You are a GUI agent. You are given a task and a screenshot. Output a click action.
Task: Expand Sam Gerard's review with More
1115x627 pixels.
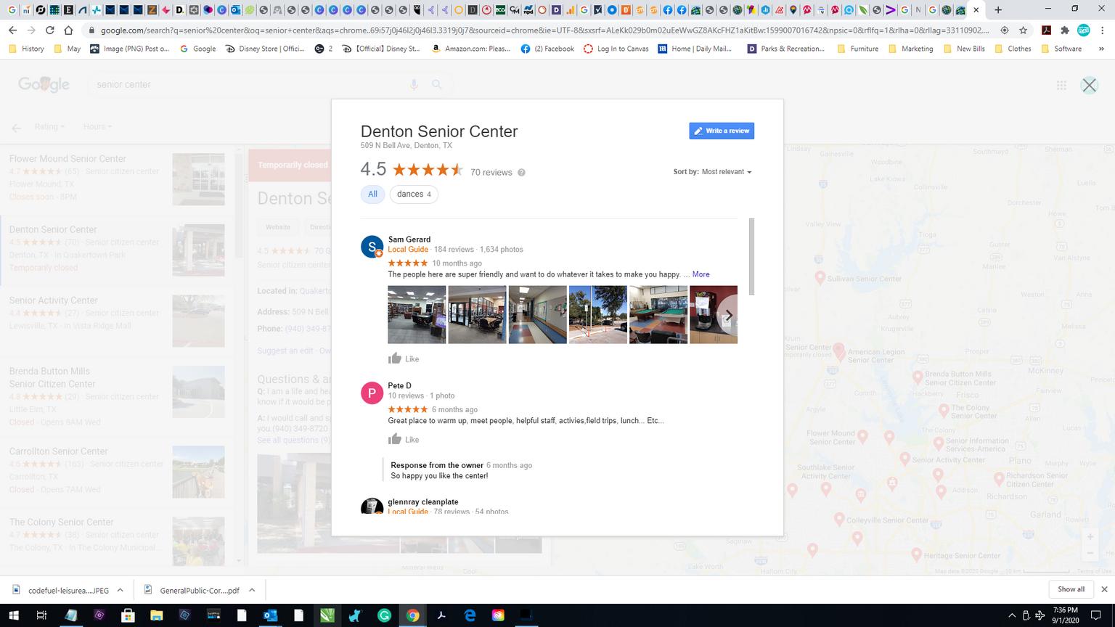[701, 274]
